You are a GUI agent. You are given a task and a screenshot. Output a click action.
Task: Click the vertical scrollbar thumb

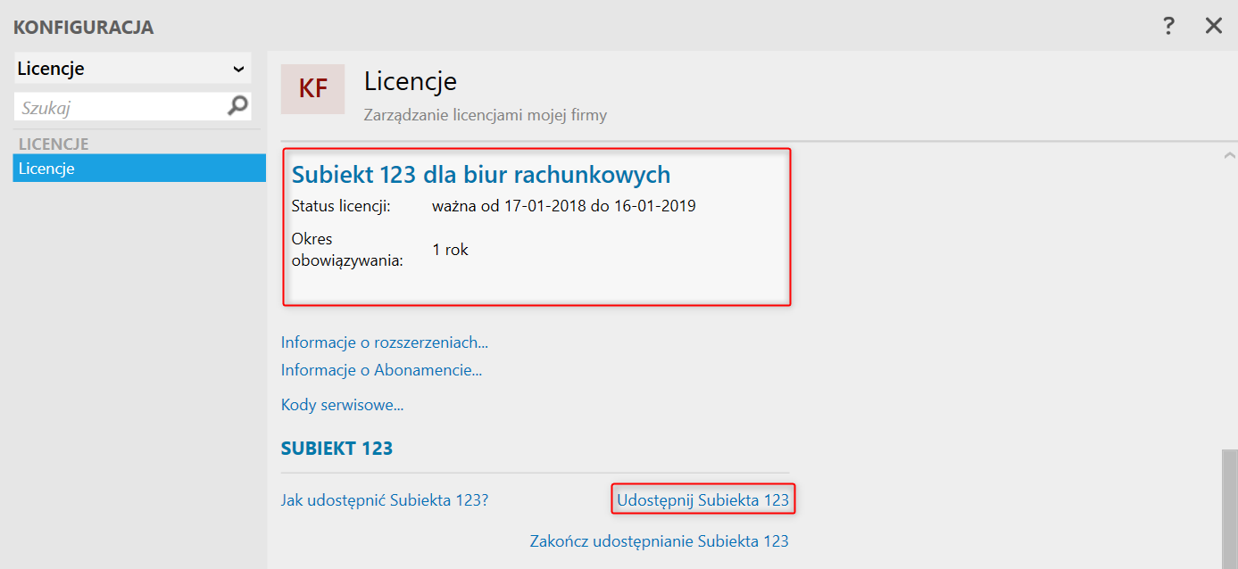(1230, 509)
